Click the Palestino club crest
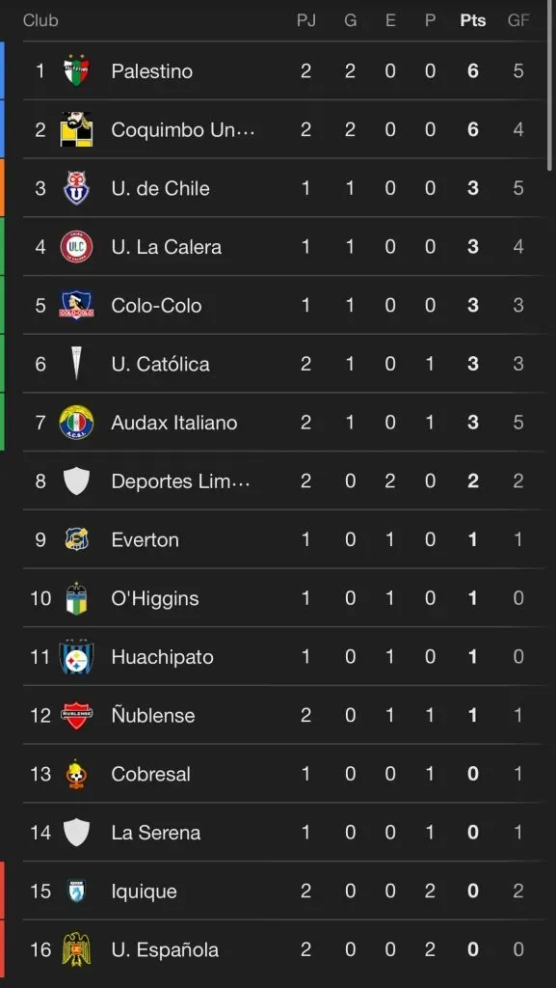Viewport: 556px width, 988px height. (77, 70)
